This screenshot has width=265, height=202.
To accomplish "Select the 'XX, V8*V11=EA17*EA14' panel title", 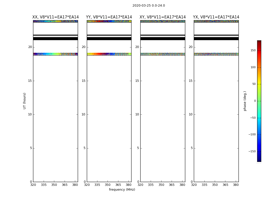I will [56, 17].
